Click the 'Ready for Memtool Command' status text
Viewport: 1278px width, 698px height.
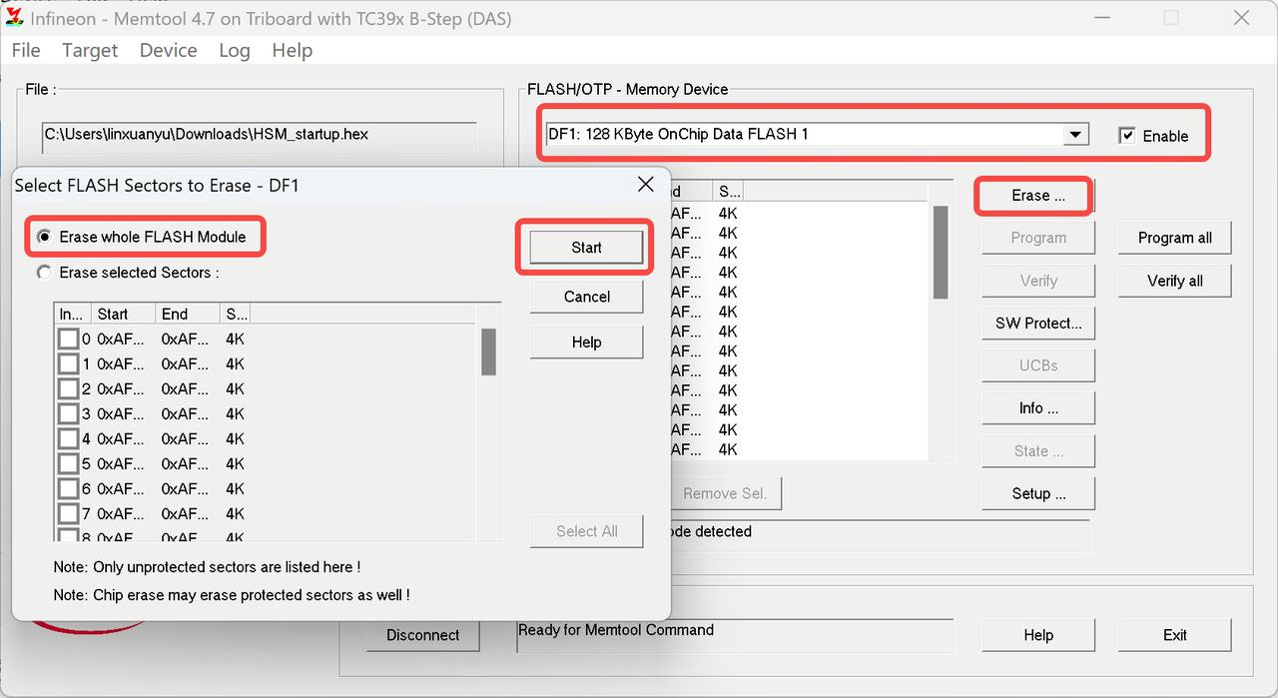click(x=616, y=630)
